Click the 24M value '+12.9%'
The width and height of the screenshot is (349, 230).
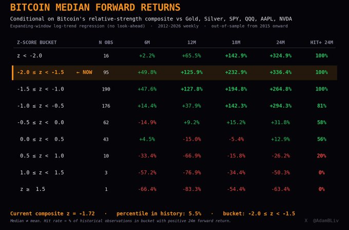tap(280, 139)
